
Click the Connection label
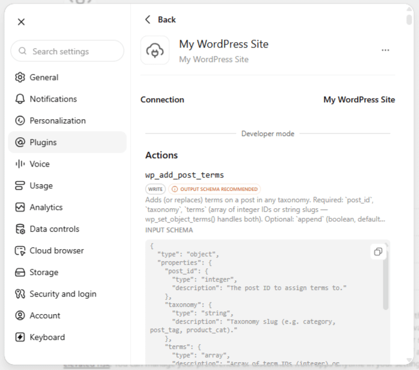coord(162,100)
